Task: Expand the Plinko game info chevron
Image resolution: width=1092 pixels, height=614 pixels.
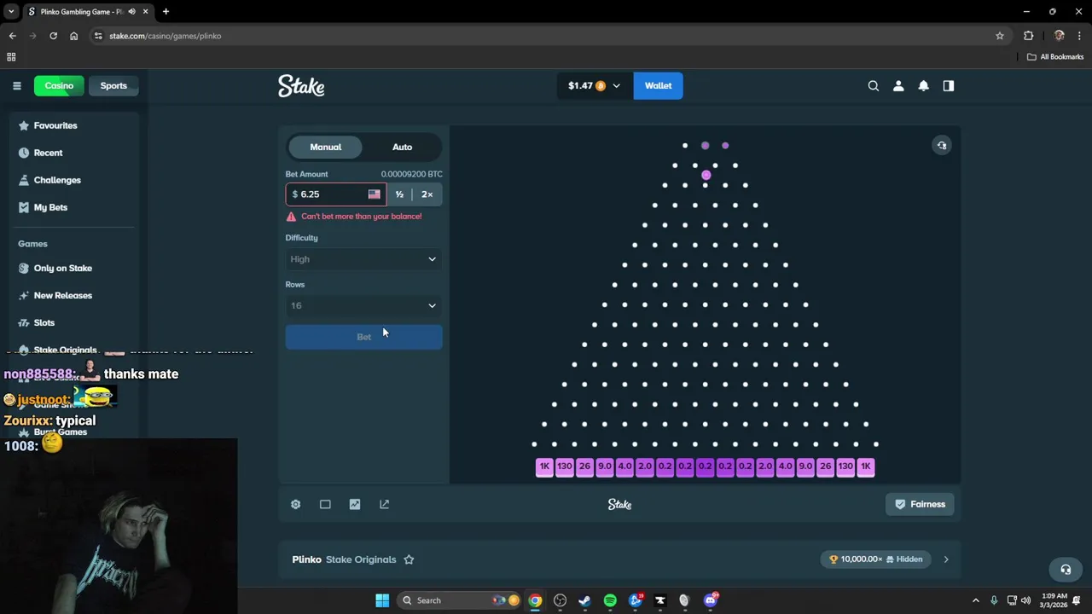Action: (945, 559)
